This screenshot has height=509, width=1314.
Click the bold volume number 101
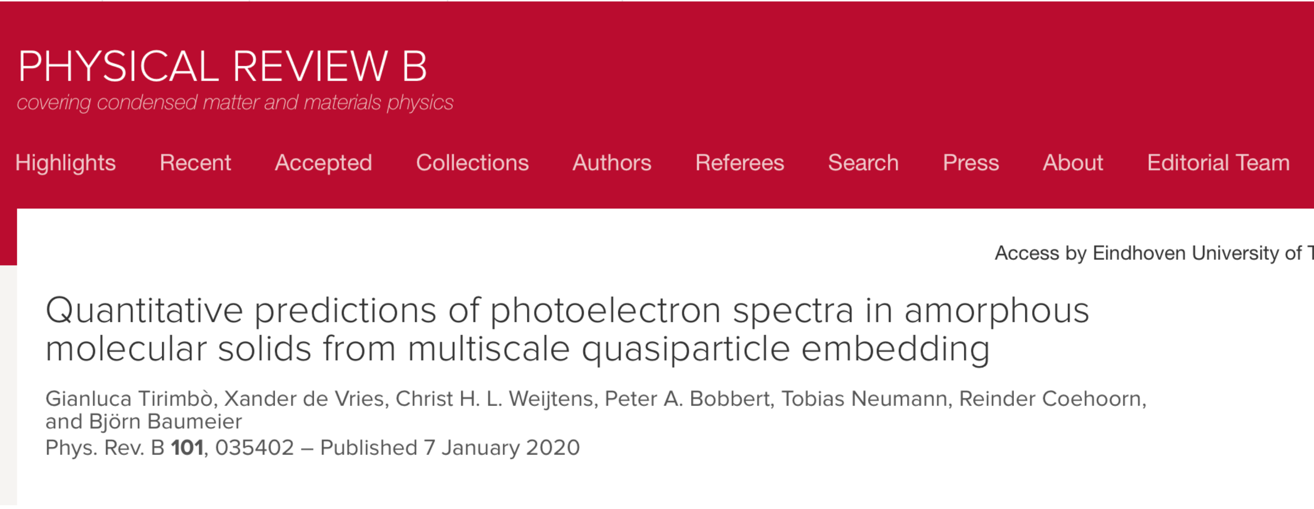tap(187, 448)
